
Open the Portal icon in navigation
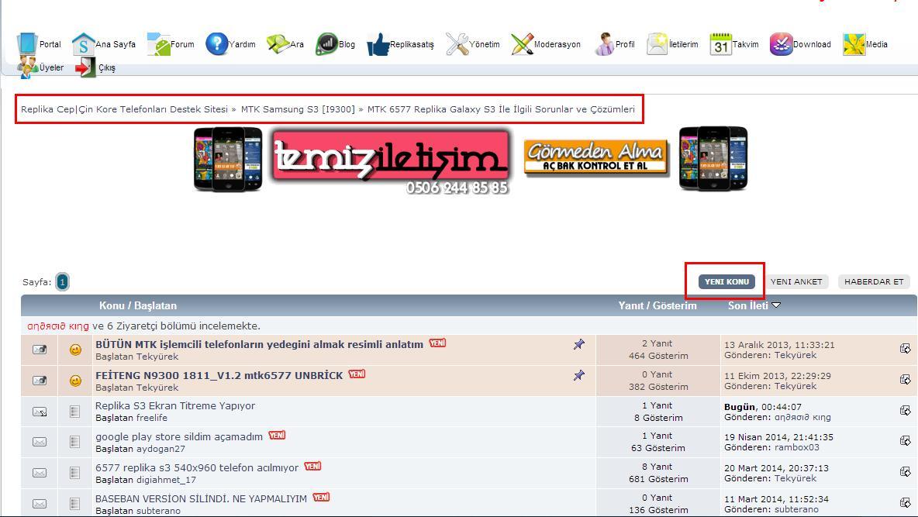27,44
